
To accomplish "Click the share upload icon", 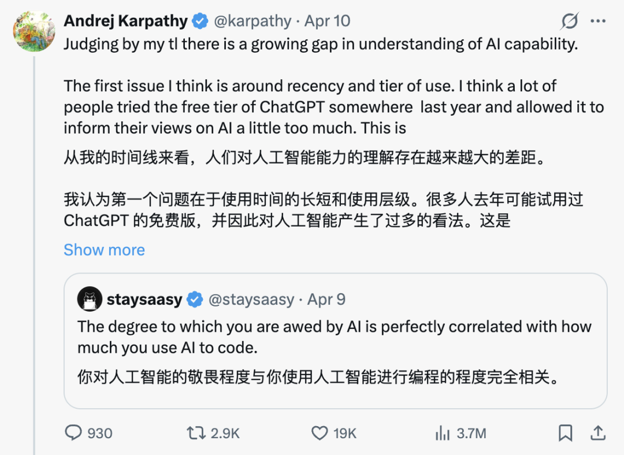I will point(598,432).
